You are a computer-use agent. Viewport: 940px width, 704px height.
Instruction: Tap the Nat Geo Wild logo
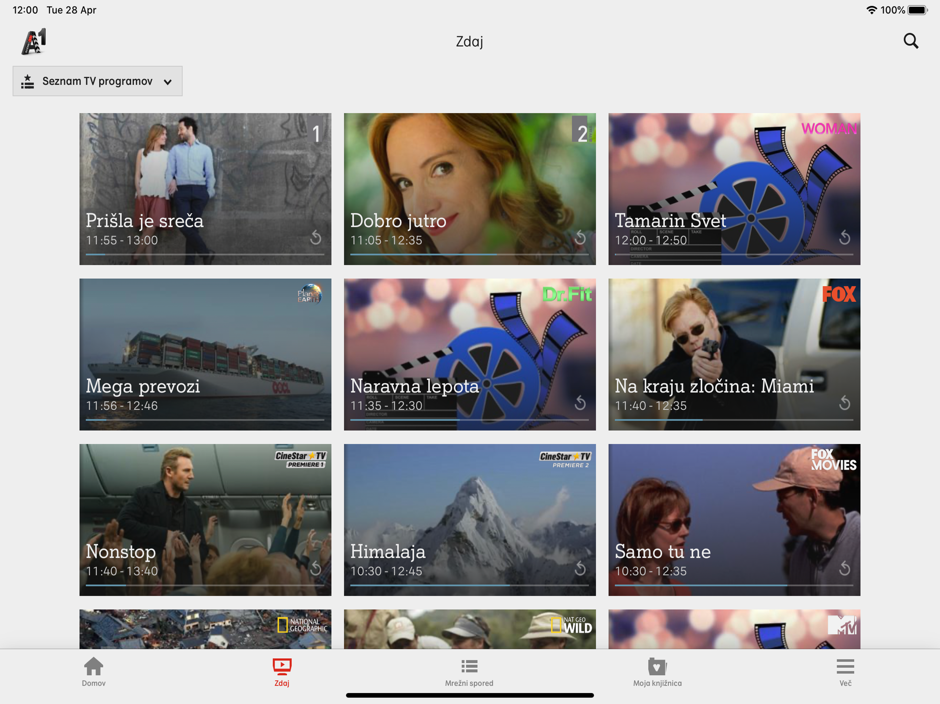click(572, 625)
